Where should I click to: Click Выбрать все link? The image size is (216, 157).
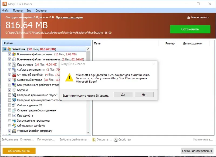10,139
